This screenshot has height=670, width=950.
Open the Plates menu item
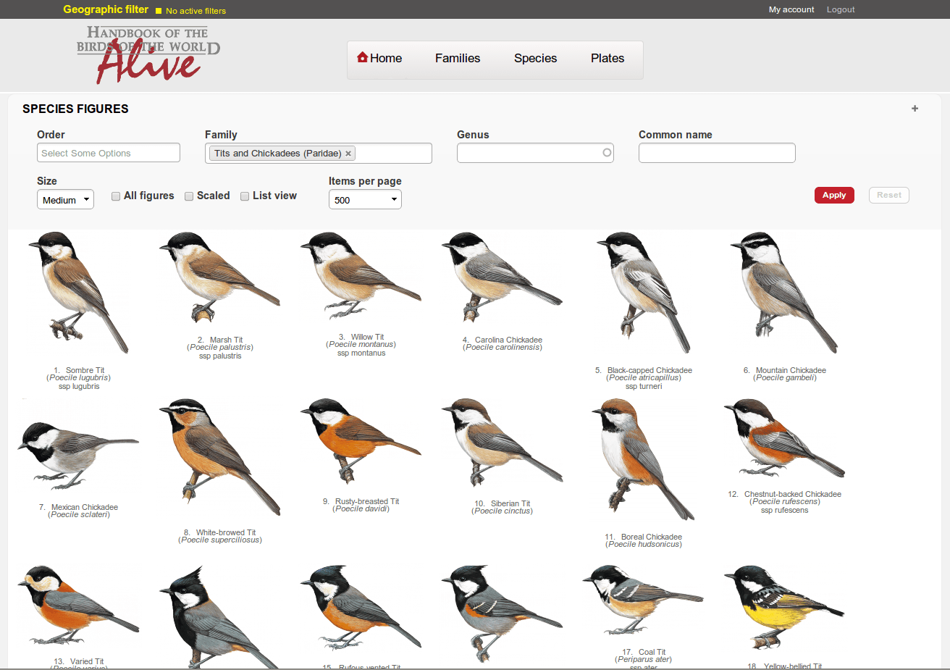click(x=607, y=59)
